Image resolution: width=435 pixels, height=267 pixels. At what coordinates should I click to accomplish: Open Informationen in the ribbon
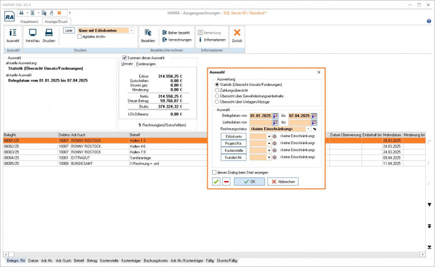coord(212,40)
